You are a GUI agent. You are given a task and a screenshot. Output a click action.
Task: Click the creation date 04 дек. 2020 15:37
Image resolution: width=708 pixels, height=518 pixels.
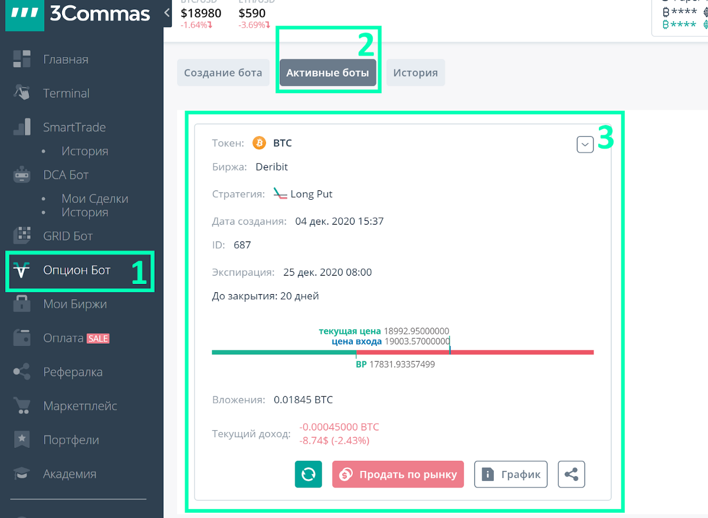(339, 222)
